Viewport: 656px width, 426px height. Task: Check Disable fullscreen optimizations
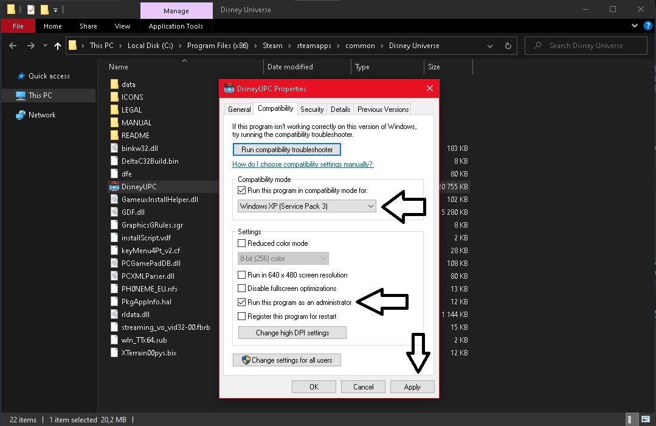242,288
